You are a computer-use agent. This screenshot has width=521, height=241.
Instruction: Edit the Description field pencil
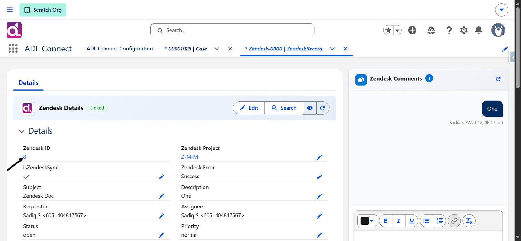coord(319,196)
